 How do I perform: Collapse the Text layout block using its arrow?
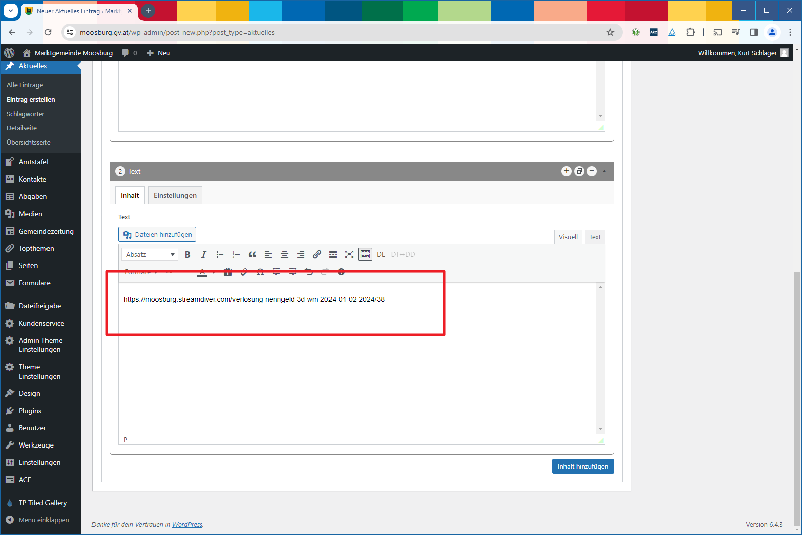(604, 171)
